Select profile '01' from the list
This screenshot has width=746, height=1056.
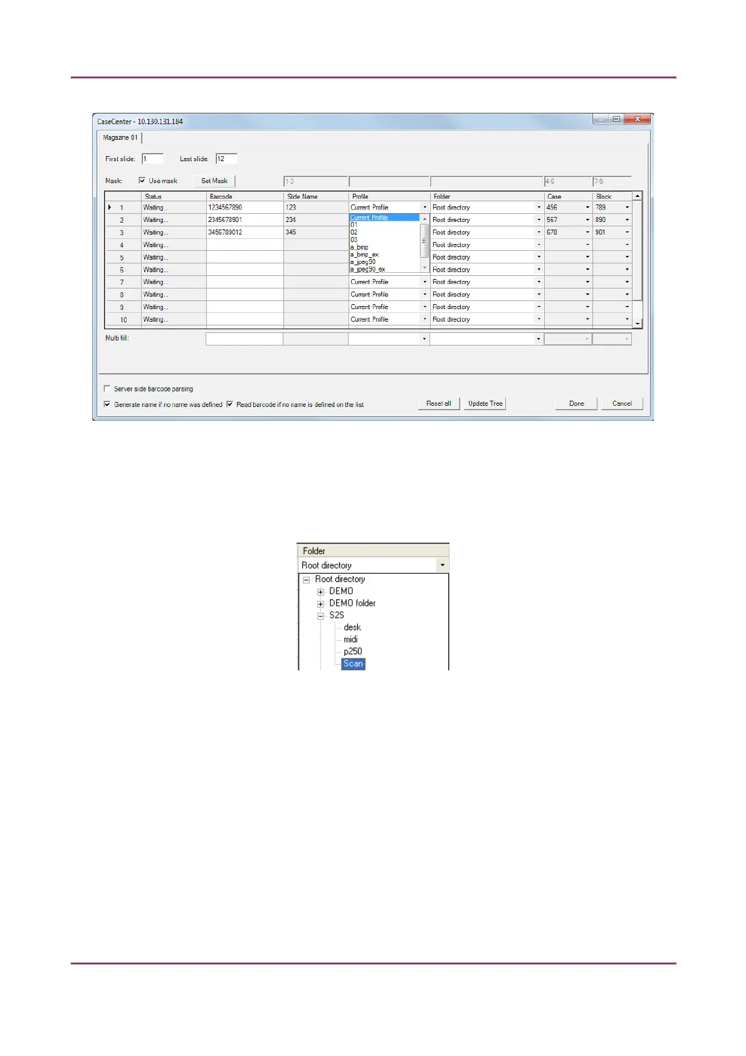coord(384,224)
